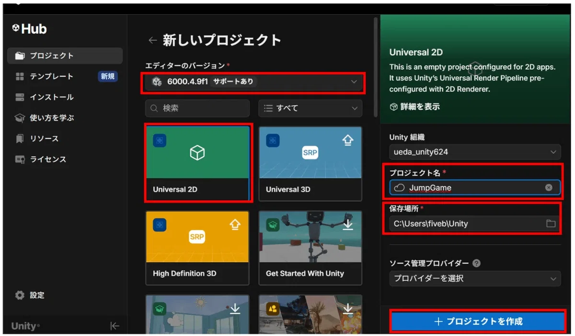
Task: Click the Universal 3D upgrade arrow icon
Action: 347,139
